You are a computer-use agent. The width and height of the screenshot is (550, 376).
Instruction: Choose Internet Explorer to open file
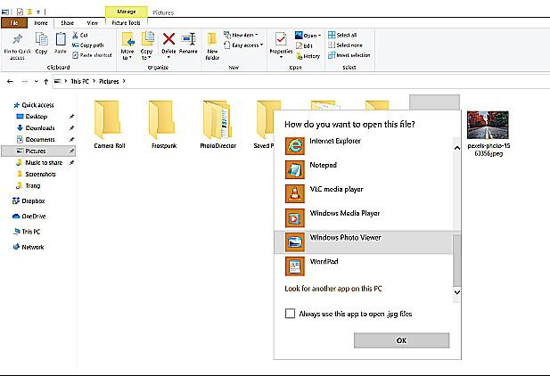(364, 145)
